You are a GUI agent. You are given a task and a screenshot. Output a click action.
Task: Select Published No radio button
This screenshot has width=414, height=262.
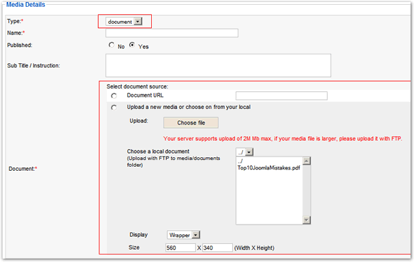112,45
